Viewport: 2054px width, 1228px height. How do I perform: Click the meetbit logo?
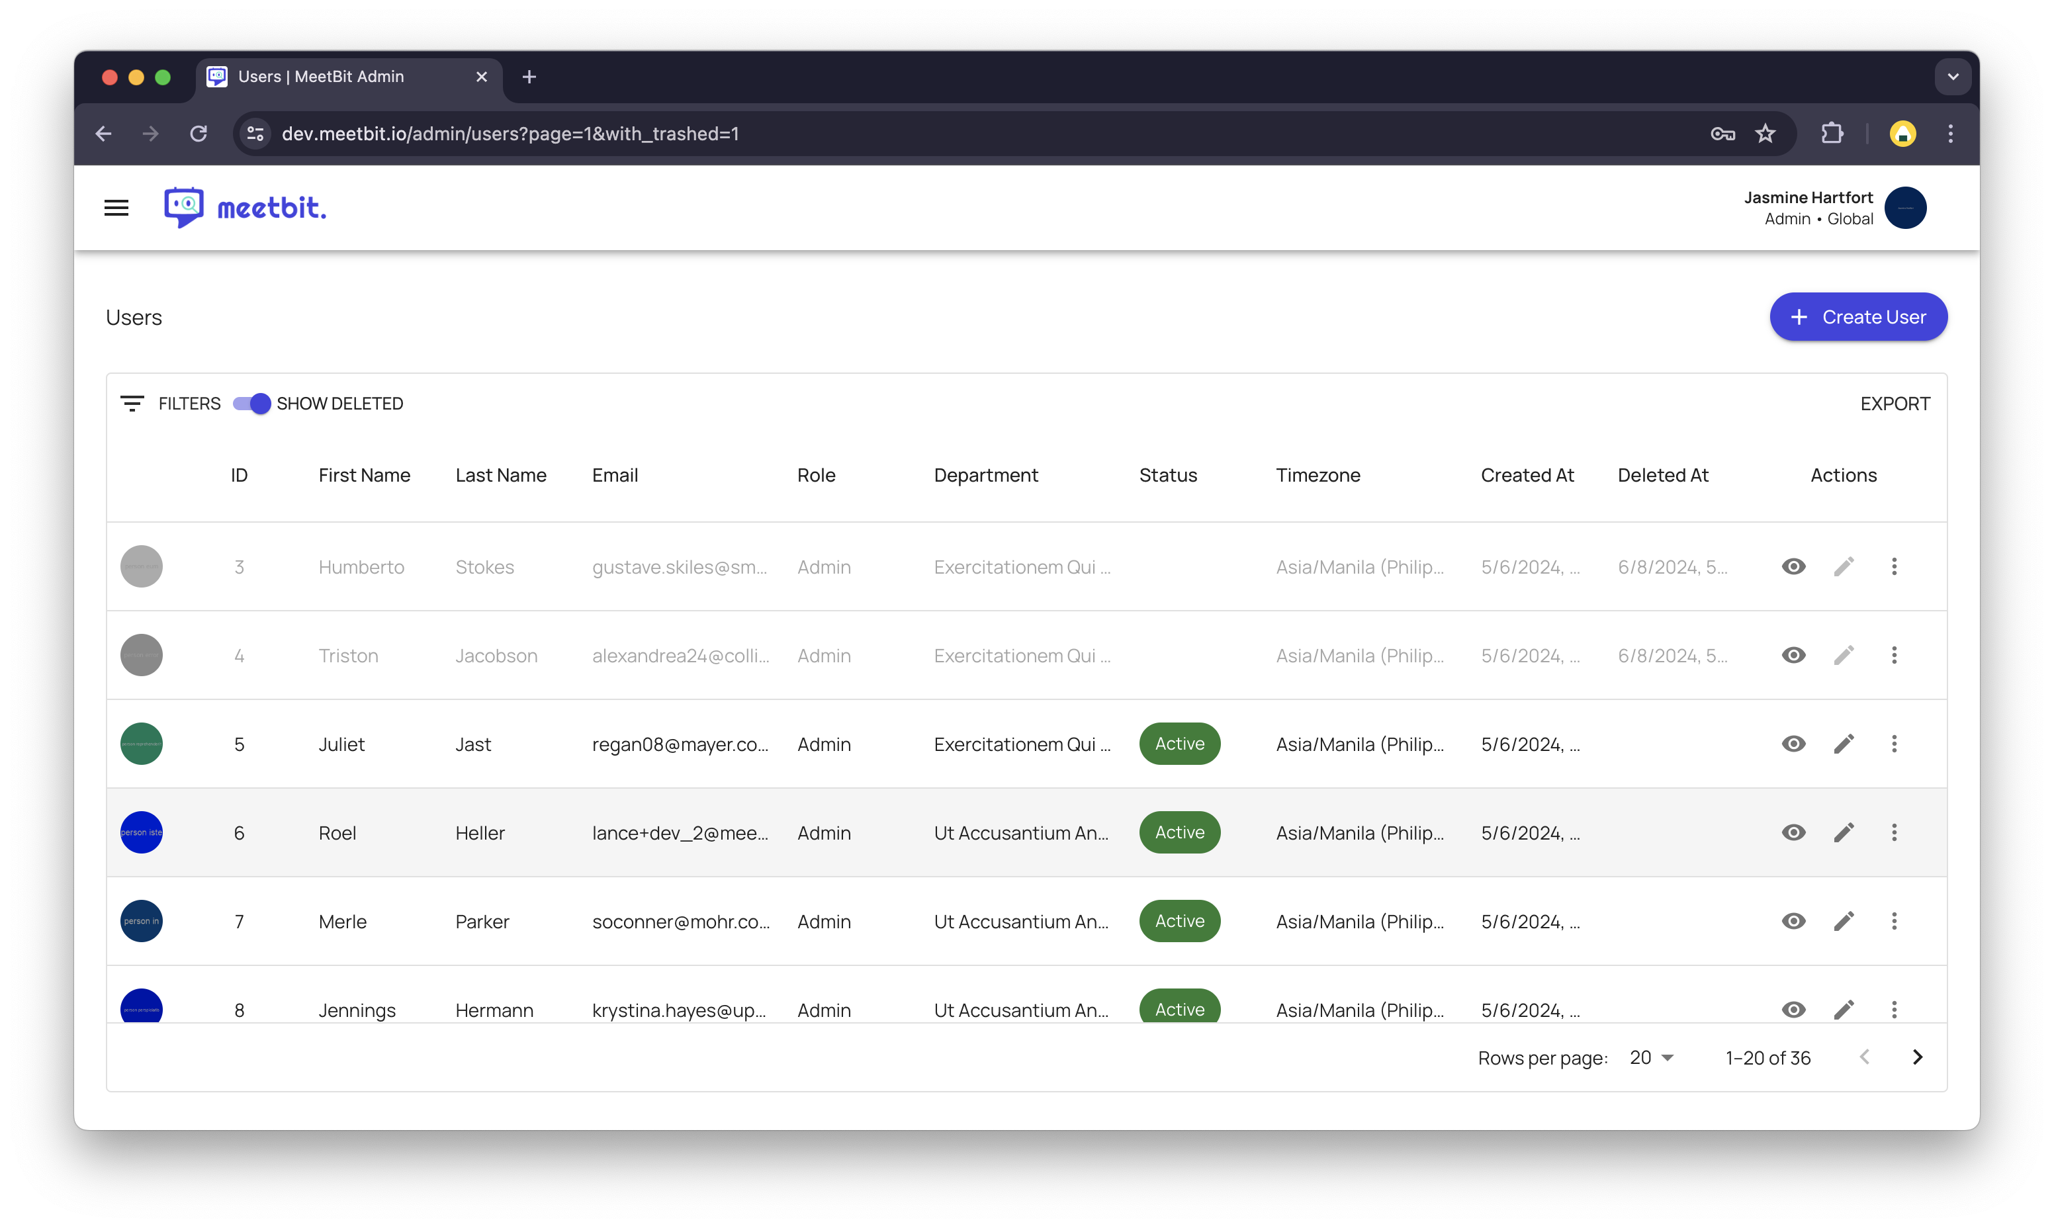click(245, 208)
